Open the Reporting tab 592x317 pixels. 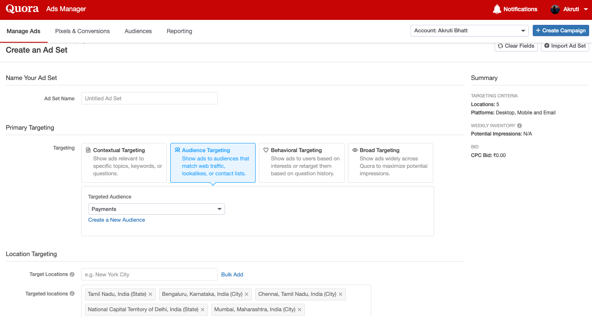[x=179, y=31]
